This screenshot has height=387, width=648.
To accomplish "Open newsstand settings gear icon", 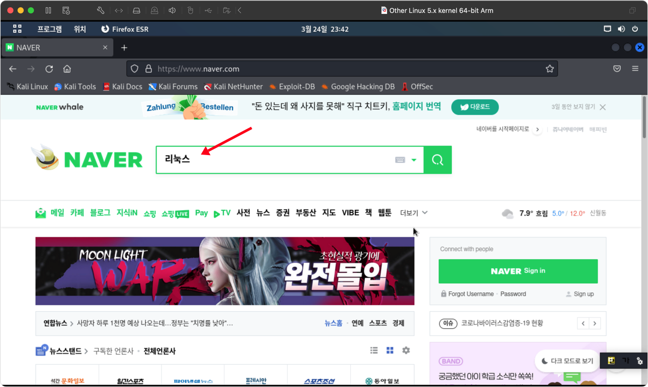I will point(406,350).
